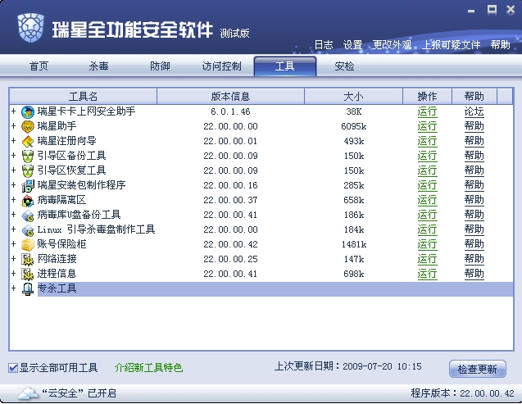Run 病毒隔离区 via 运行 link
Viewport: 522px width, 404px height.
coord(427,200)
